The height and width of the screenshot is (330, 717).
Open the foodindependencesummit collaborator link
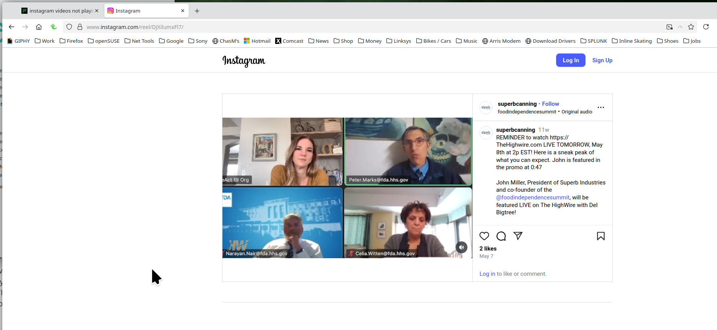coord(527,112)
